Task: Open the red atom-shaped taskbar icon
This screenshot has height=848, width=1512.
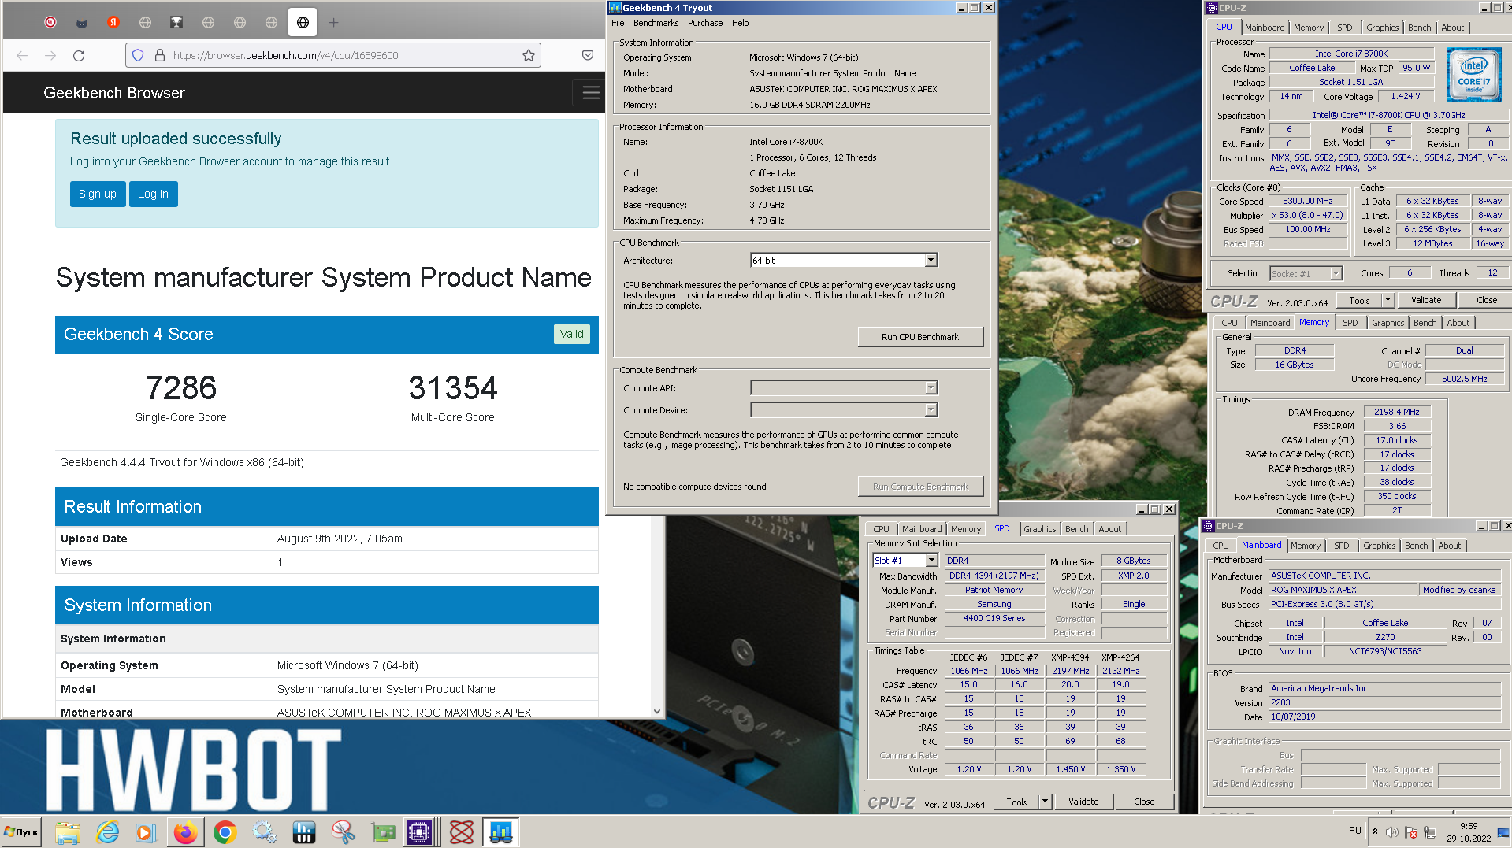Action: (x=462, y=832)
